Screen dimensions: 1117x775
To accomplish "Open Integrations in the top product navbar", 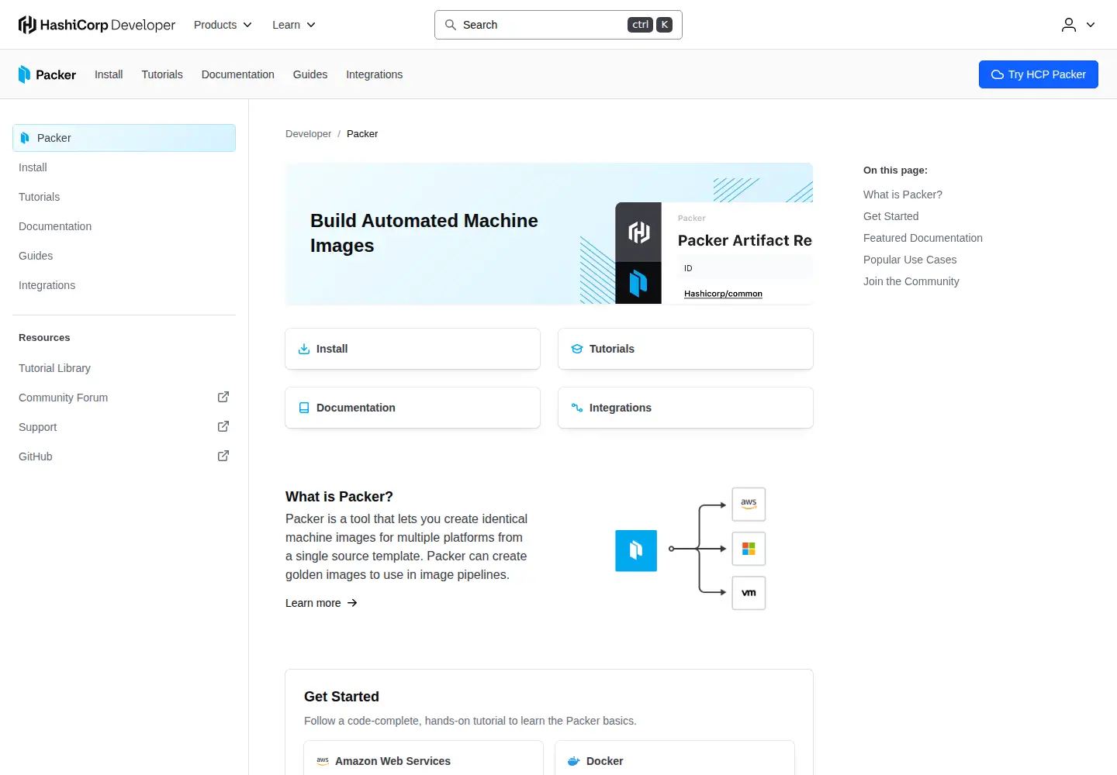I will 374,74.
